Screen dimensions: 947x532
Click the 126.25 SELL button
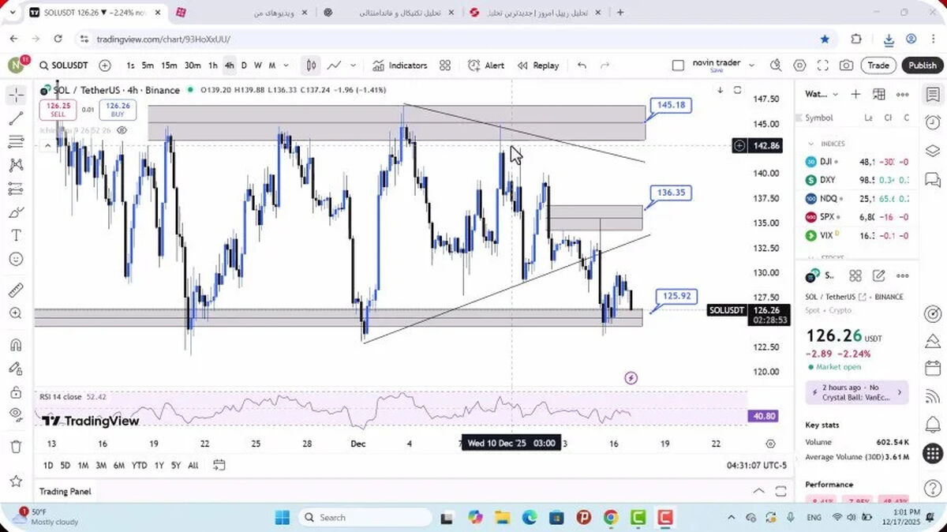click(x=58, y=110)
